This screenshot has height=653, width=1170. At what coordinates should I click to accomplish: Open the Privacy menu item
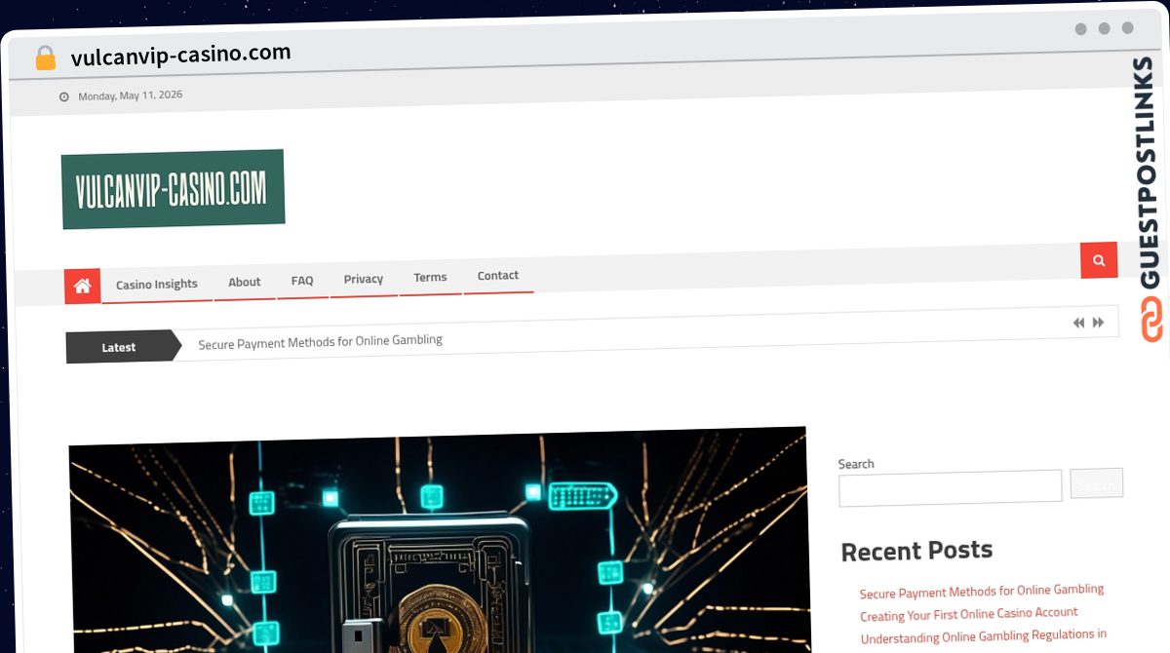pos(364,279)
